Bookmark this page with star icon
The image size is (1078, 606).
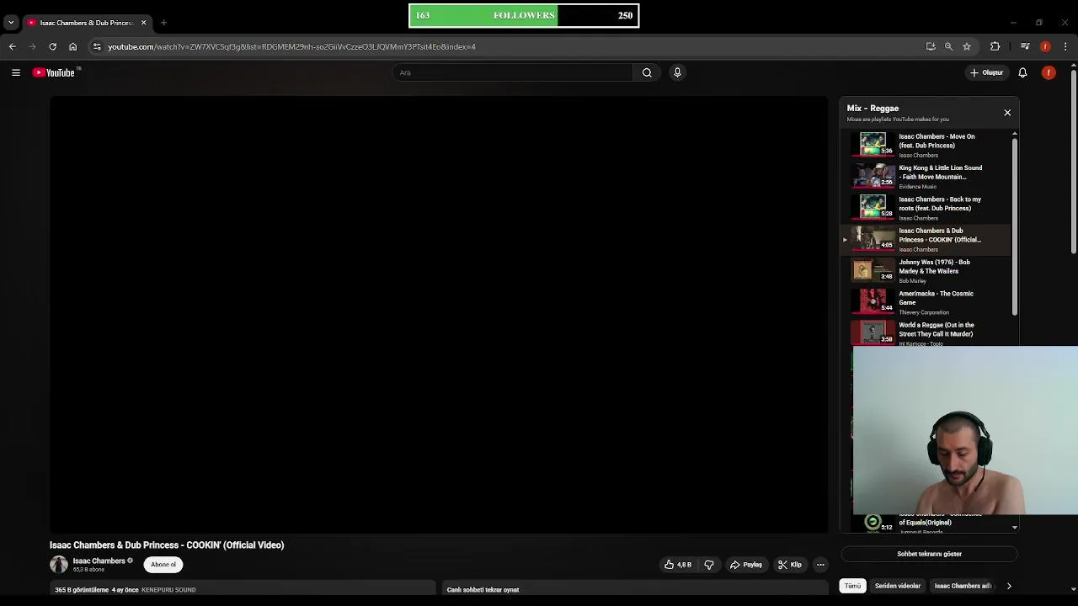[x=967, y=46]
